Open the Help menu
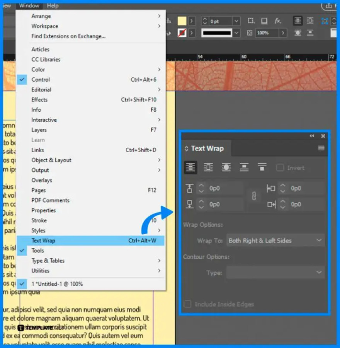This screenshot has width=340, height=348. point(52,5)
